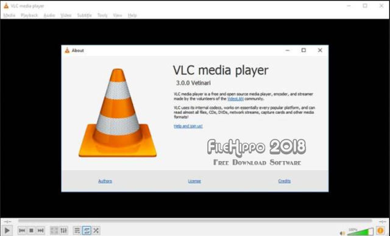Skip to previous media track
The height and width of the screenshot is (236, 390).
[x=22, y=231]
